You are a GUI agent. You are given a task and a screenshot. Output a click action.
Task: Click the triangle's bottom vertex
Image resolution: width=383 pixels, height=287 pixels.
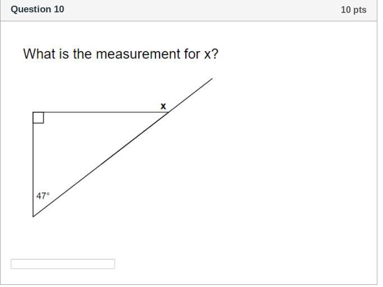click(33, 216)
